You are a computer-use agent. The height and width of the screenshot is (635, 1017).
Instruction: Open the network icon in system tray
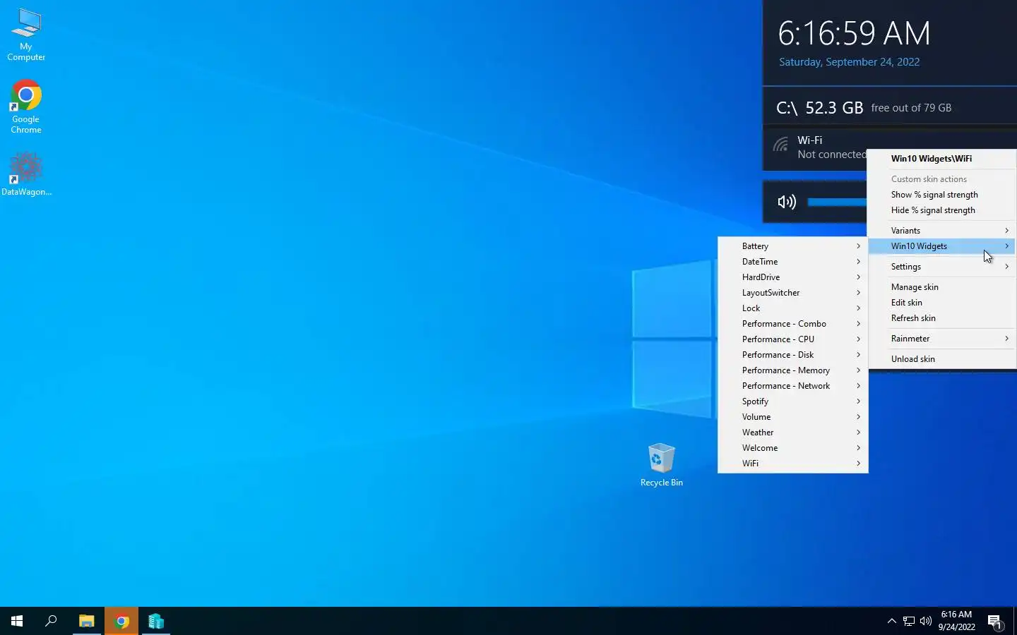click(x=909, y=621)
